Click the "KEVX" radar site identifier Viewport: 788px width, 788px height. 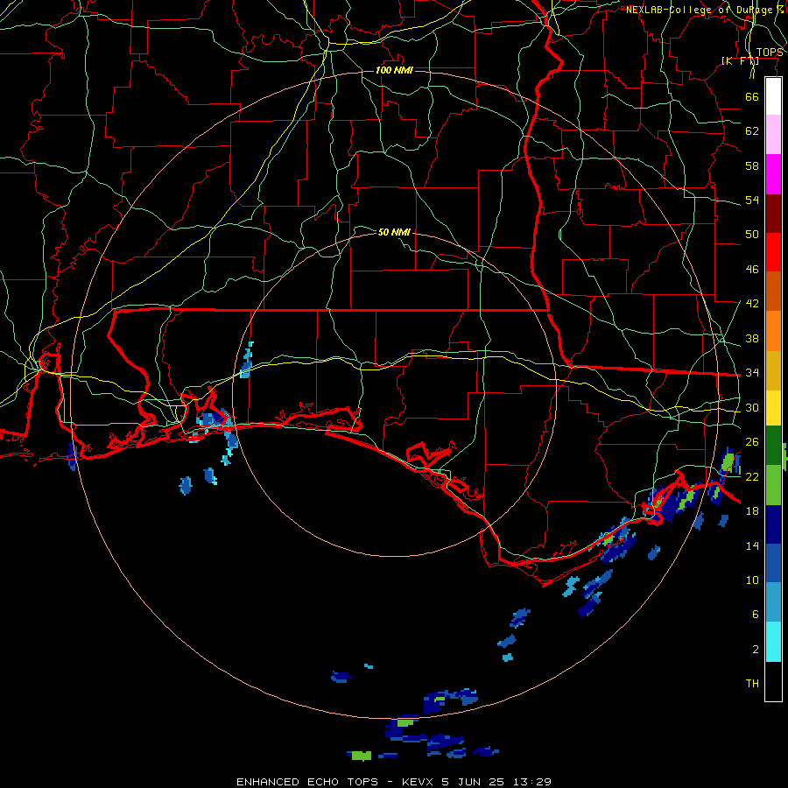[x=418, y=782]
